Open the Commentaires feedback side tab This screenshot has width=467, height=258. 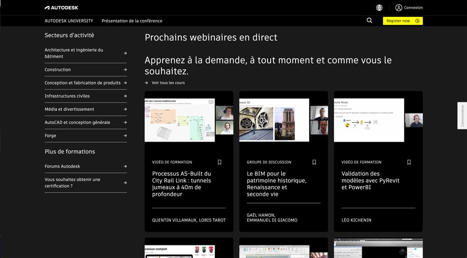(462, 115)
